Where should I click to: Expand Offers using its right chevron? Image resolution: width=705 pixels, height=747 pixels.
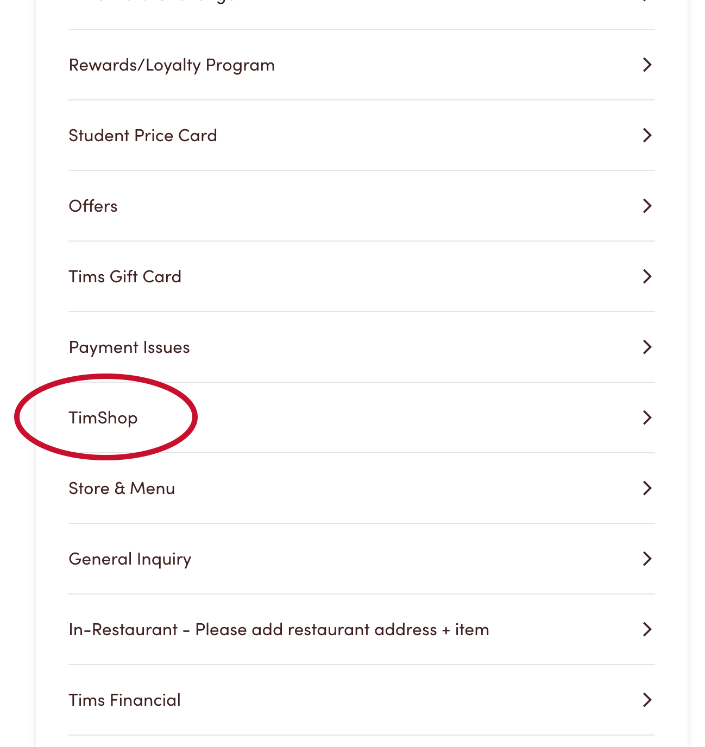646,206
